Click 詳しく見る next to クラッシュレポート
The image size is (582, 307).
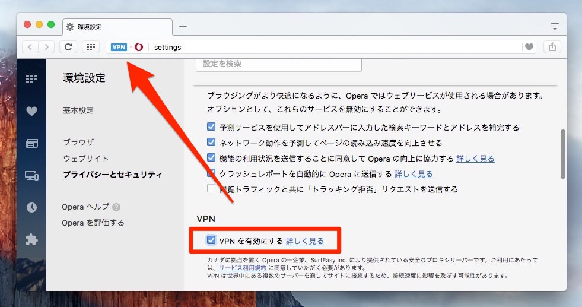(x=414, y=174)
